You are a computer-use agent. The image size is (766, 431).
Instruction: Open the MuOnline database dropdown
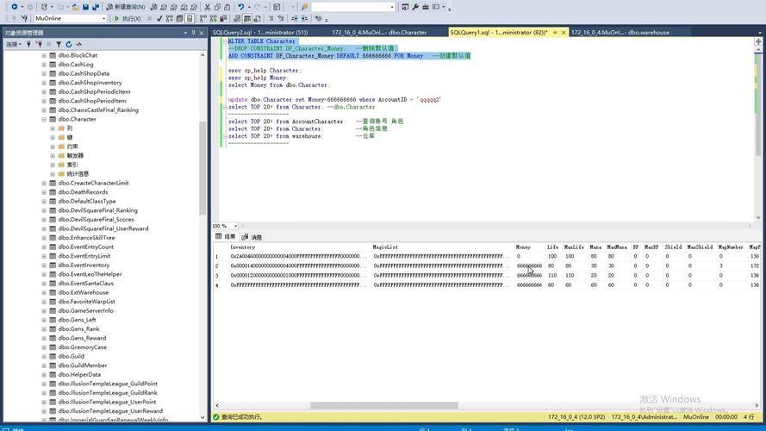pyautogui.click(x=103, y=18)
